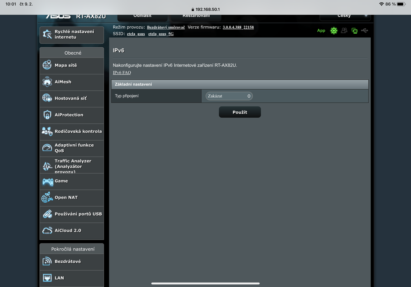Click the Restartovat button
Viewport: 411px width, 287px height.
[x=196, y=16]
